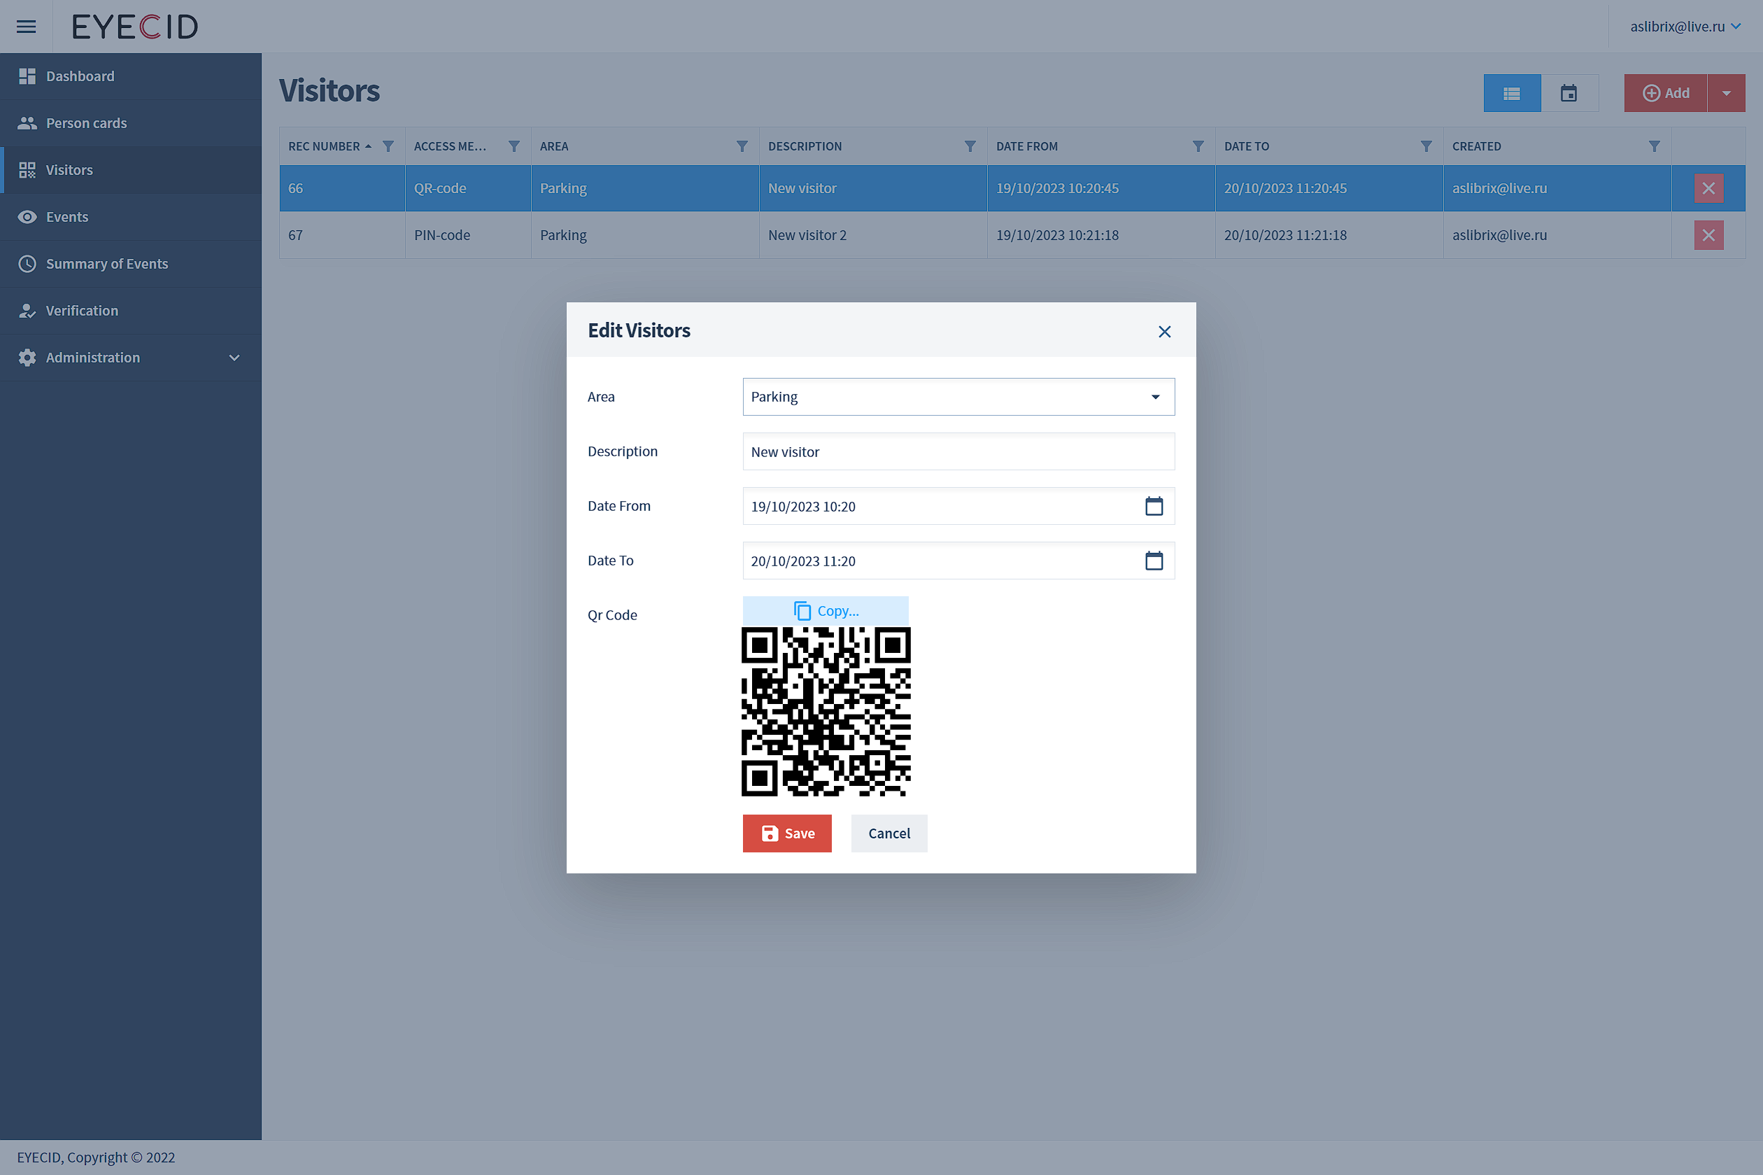Go to Person cards
The height and width of the screenshot is (1175, 1763).
[131, 123]
